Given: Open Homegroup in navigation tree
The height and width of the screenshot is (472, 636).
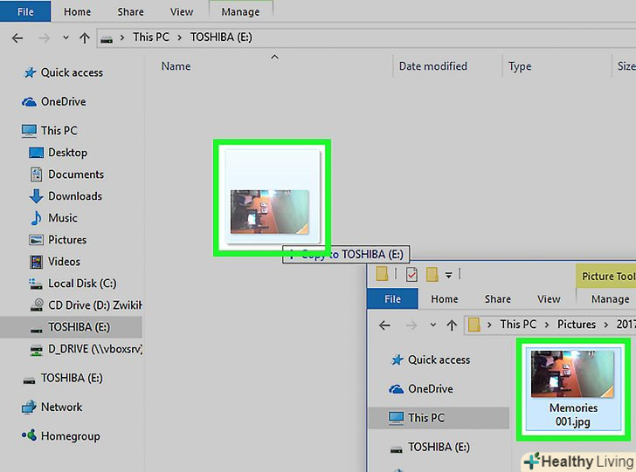Looking at the screenshot, I should [70, 436].
